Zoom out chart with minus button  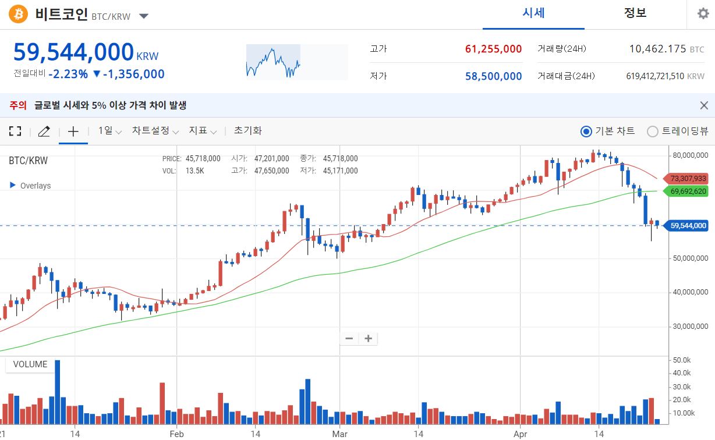[349, 338]
